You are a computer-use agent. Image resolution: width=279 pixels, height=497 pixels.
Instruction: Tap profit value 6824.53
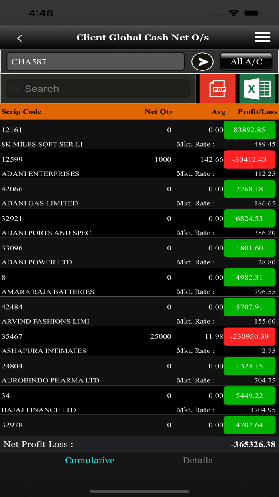pyautogui.click(x=250, y=219)
